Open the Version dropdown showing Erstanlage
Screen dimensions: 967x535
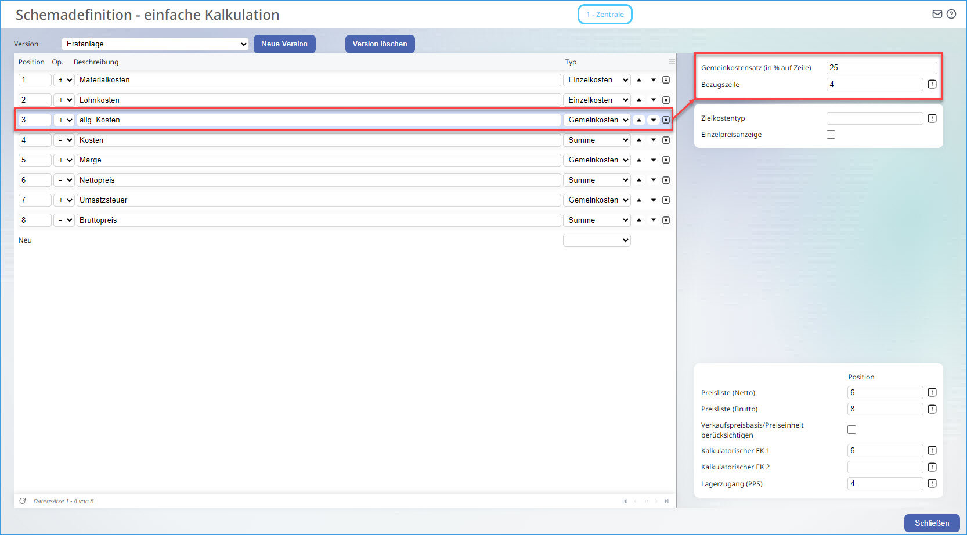(155, 44)
